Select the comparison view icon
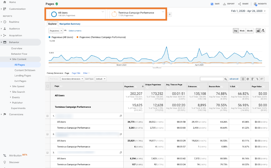 pos(257,79)
